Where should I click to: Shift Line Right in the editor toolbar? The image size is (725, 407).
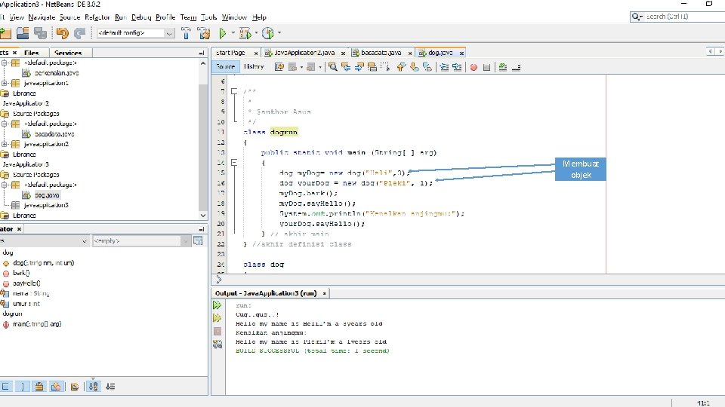[458, 67]
